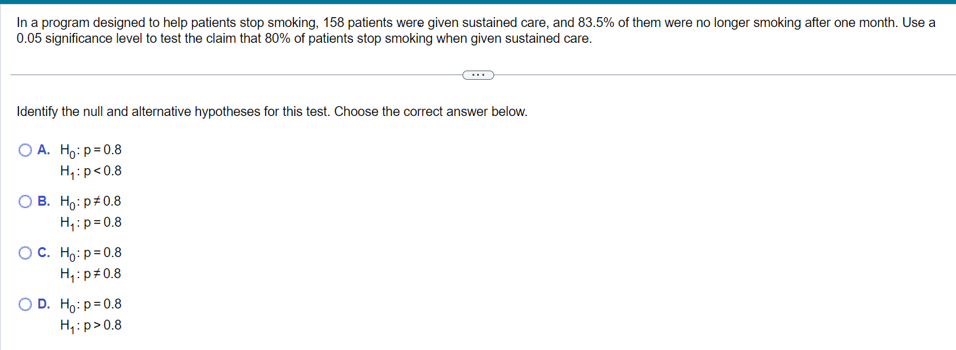The image size is (956, 350).
Task: Click the bold letter A label
Action: click(44, 150)
